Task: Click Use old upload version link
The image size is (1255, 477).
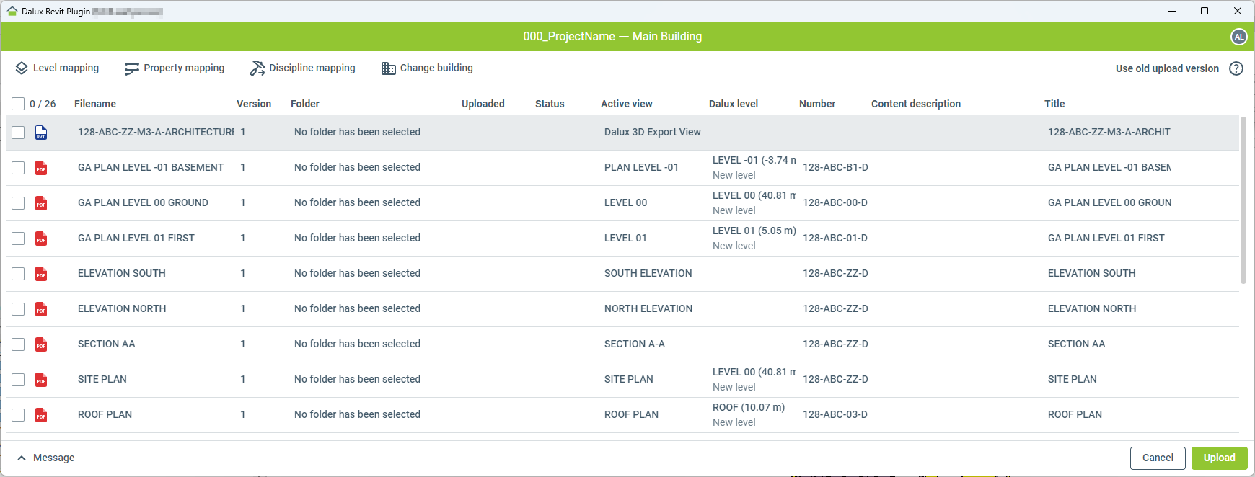Action: coord(1166,68)
